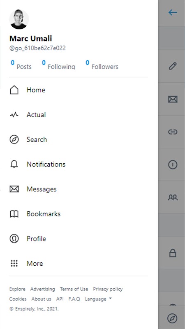View the Followers count link
Image resolution: width=185 pixels, height=329 pixels.
[102, 65]
